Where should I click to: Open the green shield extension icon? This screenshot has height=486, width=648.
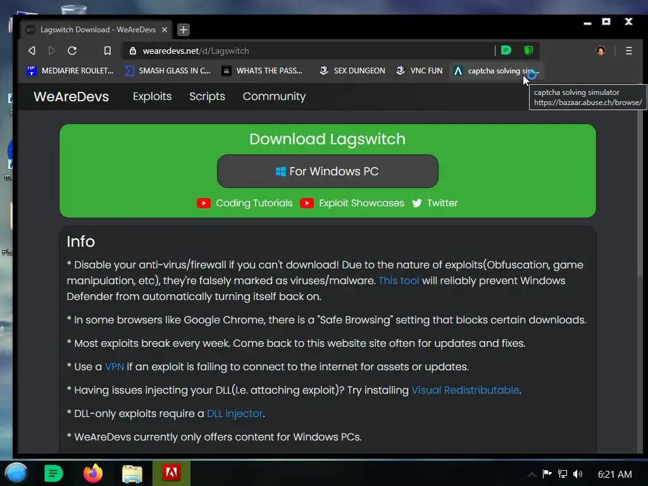[528, 51]
